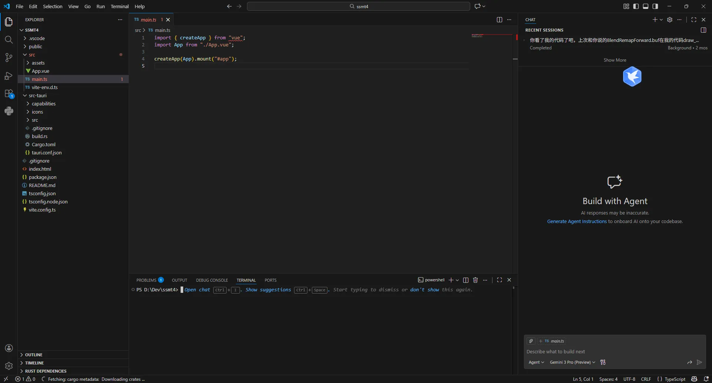Click Generate Agent Instructions link
The width and height of the screenshot is (712, 383).
point(577,222)
